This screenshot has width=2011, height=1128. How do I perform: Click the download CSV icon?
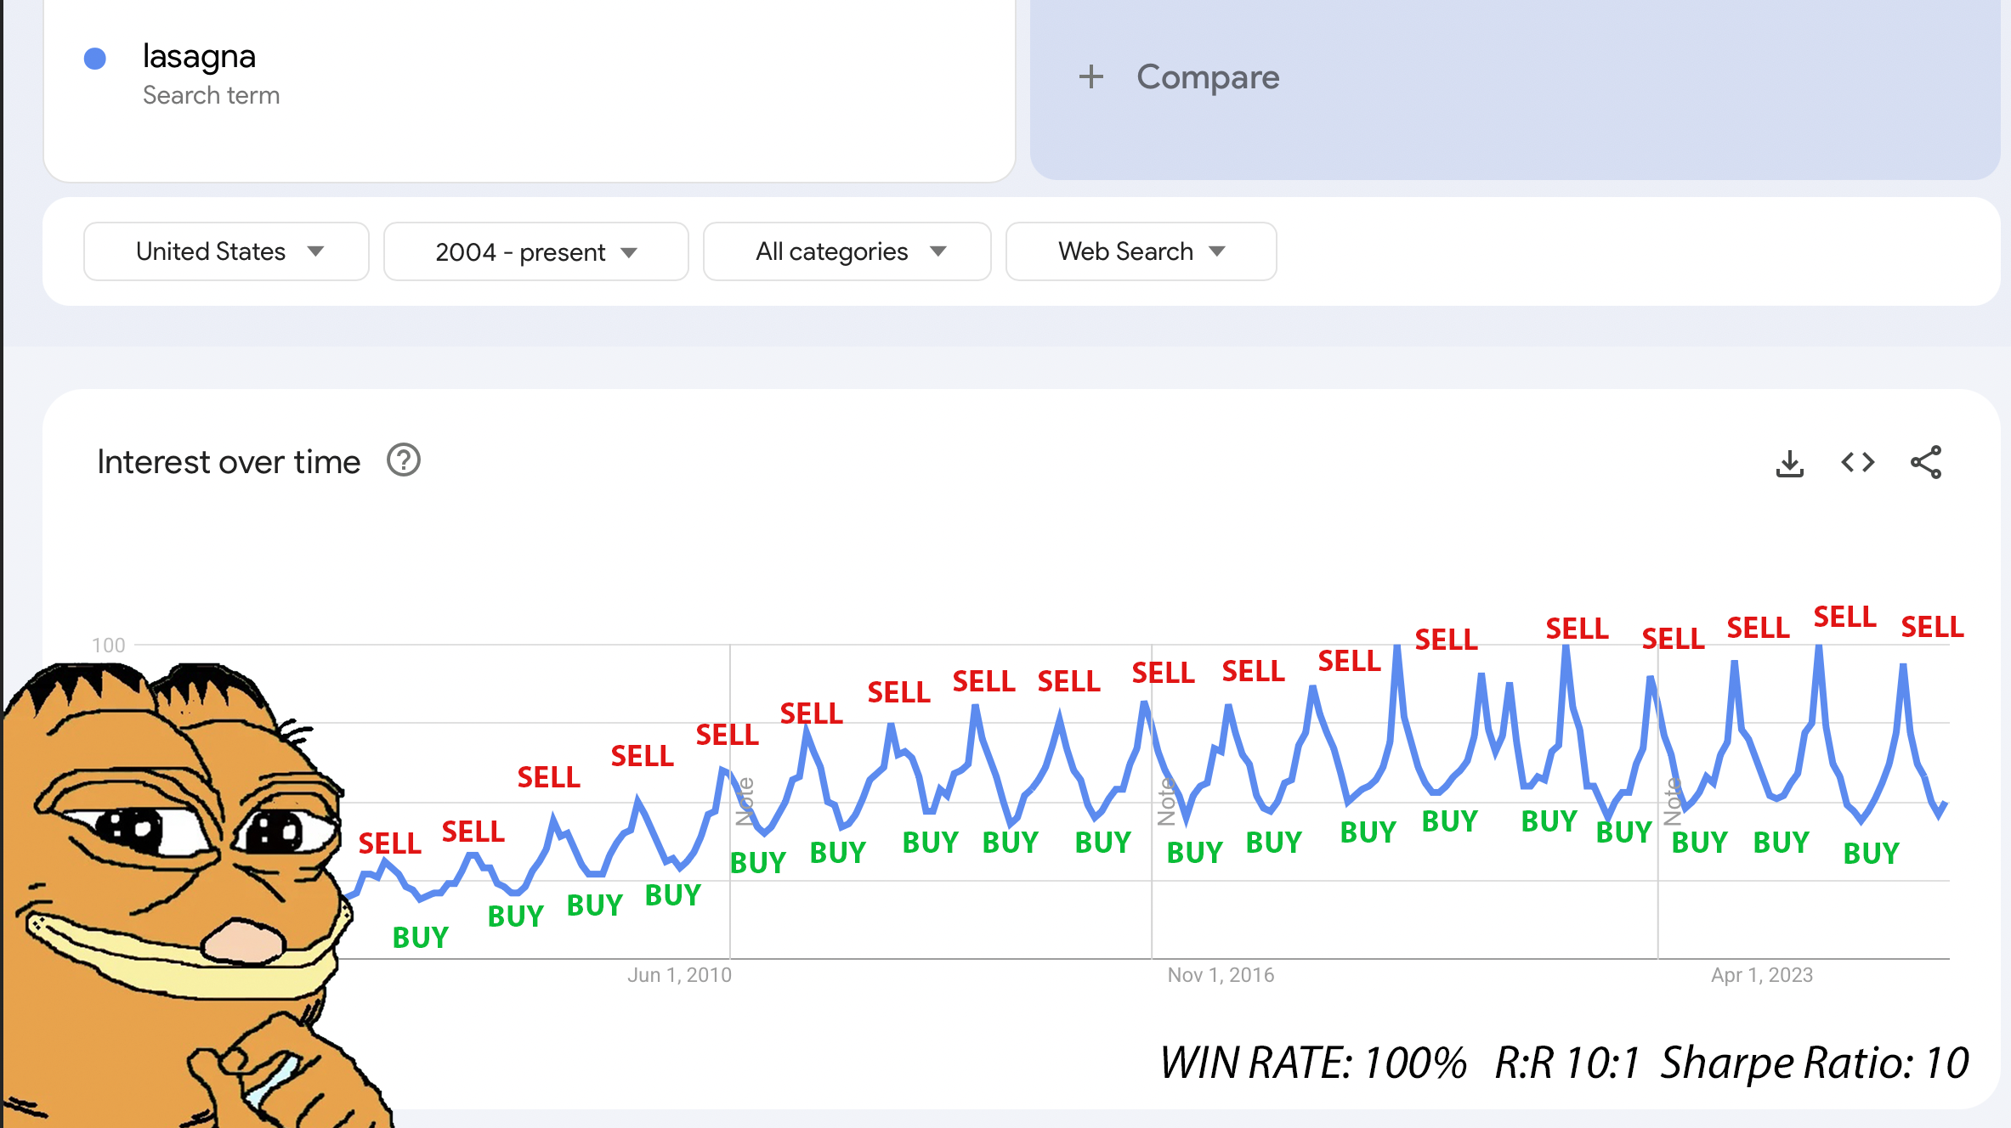(x=1789, y=463)
